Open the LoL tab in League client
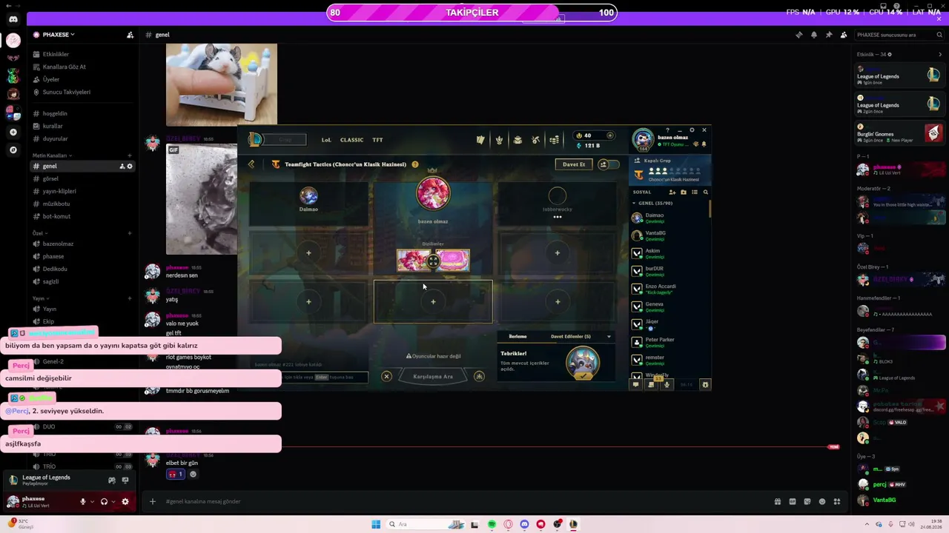This screenshot has height=533, width=949. (326, 140)
